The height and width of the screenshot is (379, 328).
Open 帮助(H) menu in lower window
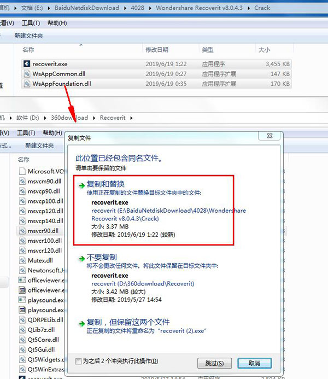(52, 133)
